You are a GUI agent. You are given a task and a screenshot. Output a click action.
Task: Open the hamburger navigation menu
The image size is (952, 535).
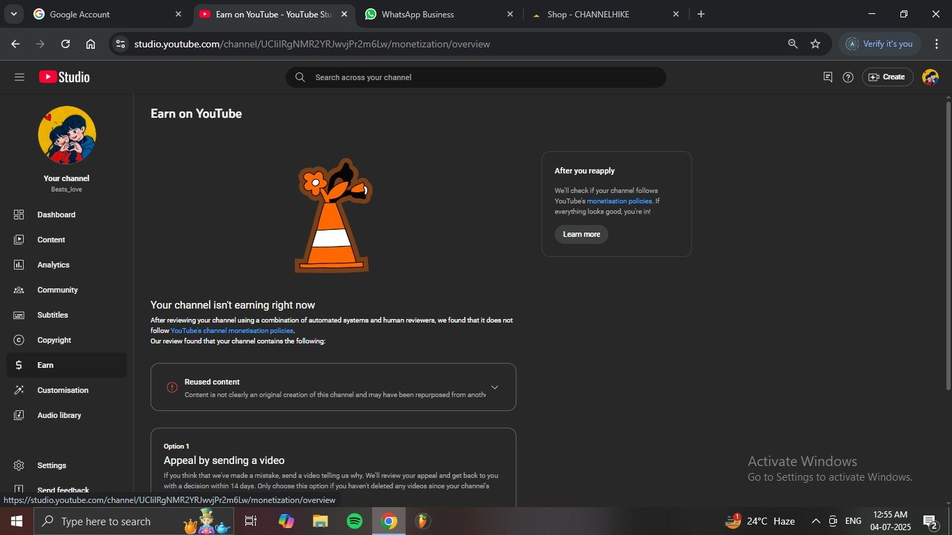pos(20,77)
